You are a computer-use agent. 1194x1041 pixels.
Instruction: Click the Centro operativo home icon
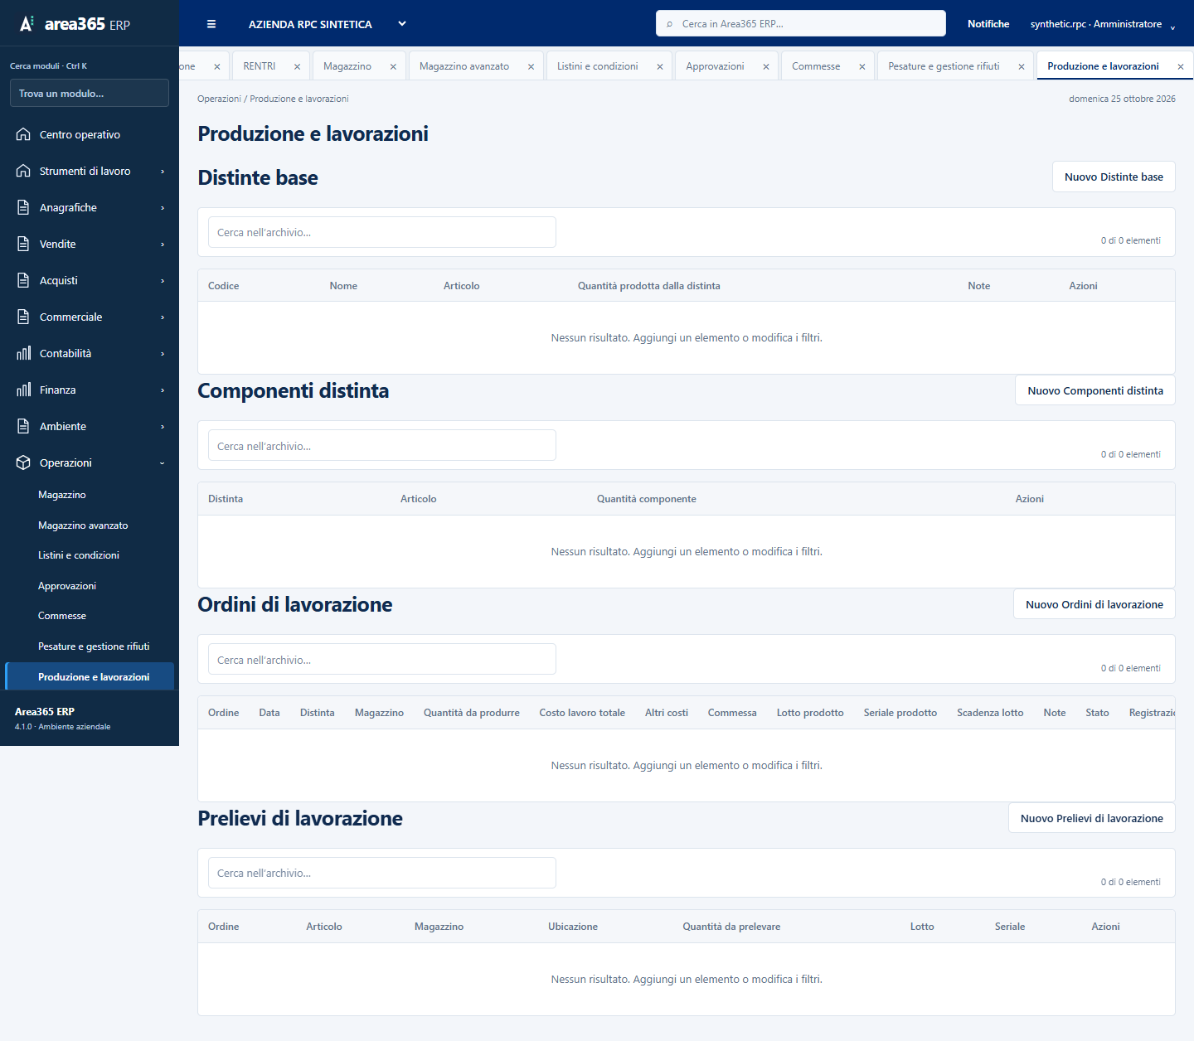click(23, 134)
